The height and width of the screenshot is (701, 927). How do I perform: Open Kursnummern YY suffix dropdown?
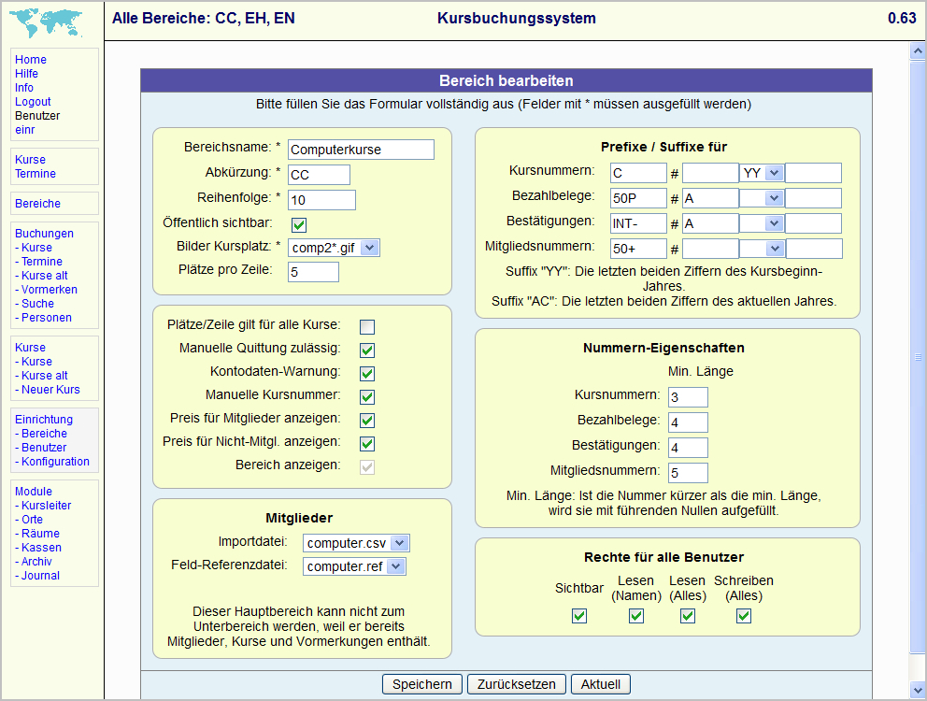click(762, 173)
